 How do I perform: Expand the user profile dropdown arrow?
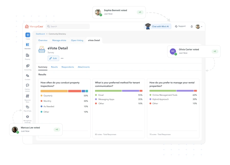click(202, 26)
